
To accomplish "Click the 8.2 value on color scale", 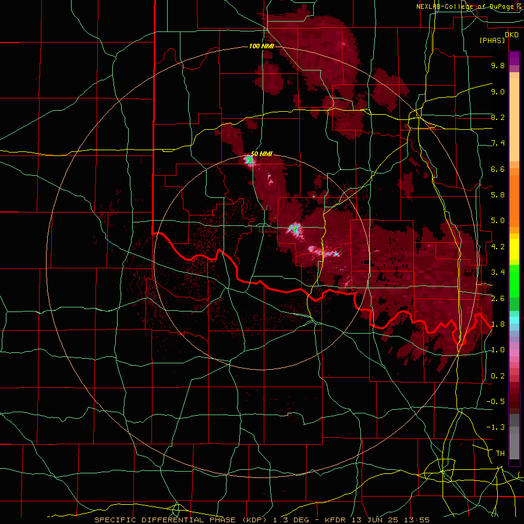I will point(498,117).
